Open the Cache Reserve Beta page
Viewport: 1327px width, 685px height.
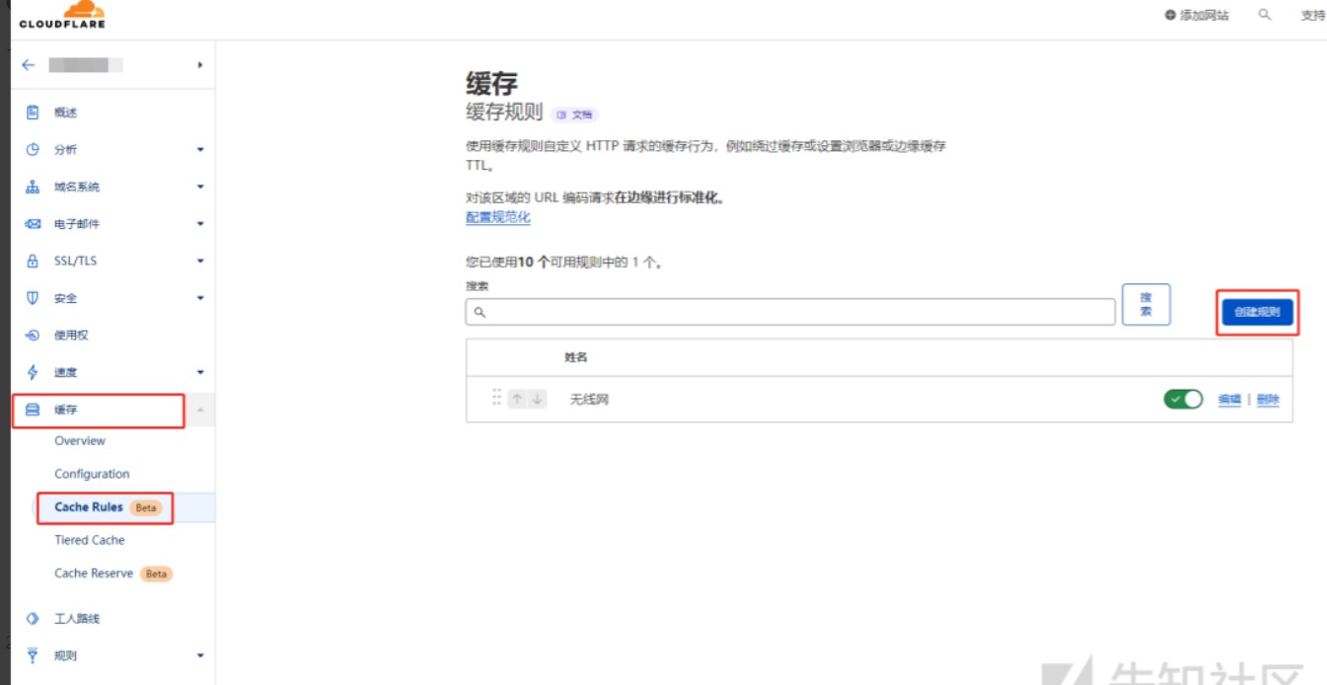click(94, 572)
